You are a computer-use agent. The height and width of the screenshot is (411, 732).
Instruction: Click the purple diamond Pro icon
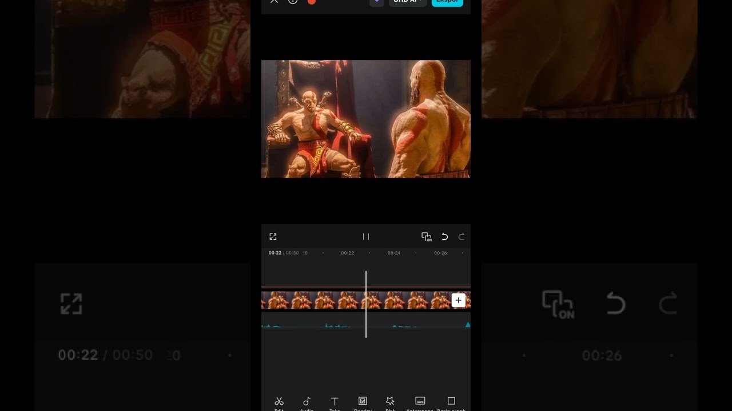[376, 2]
